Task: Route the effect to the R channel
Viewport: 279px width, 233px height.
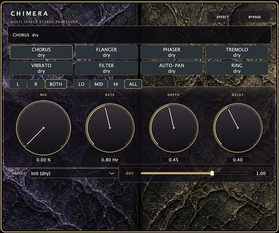Action: coord(36,84)
